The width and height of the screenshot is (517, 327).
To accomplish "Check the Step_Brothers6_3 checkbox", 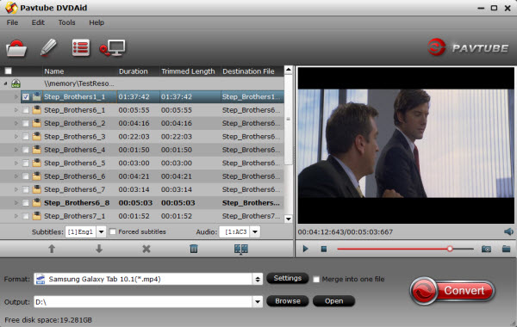I will [x=25, y=137].
